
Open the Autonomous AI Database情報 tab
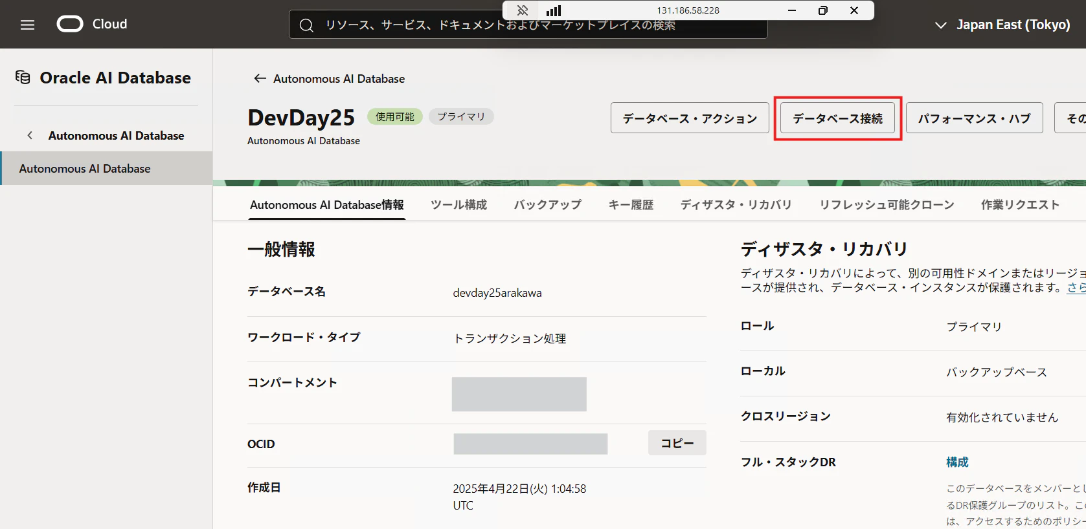tap(327, 205)
